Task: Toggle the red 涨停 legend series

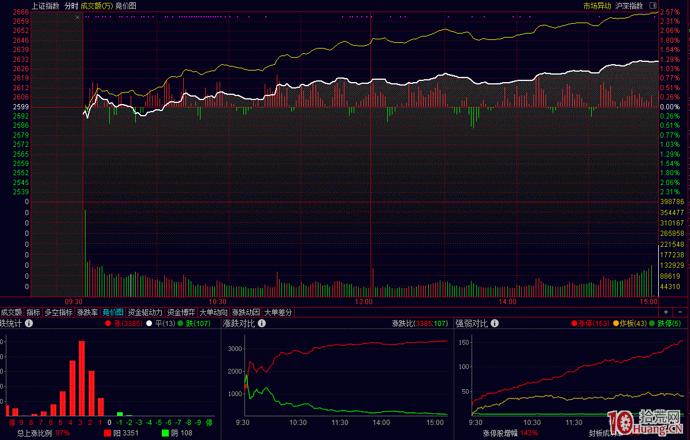Action: pyautogui.click(x=589, y=324)
